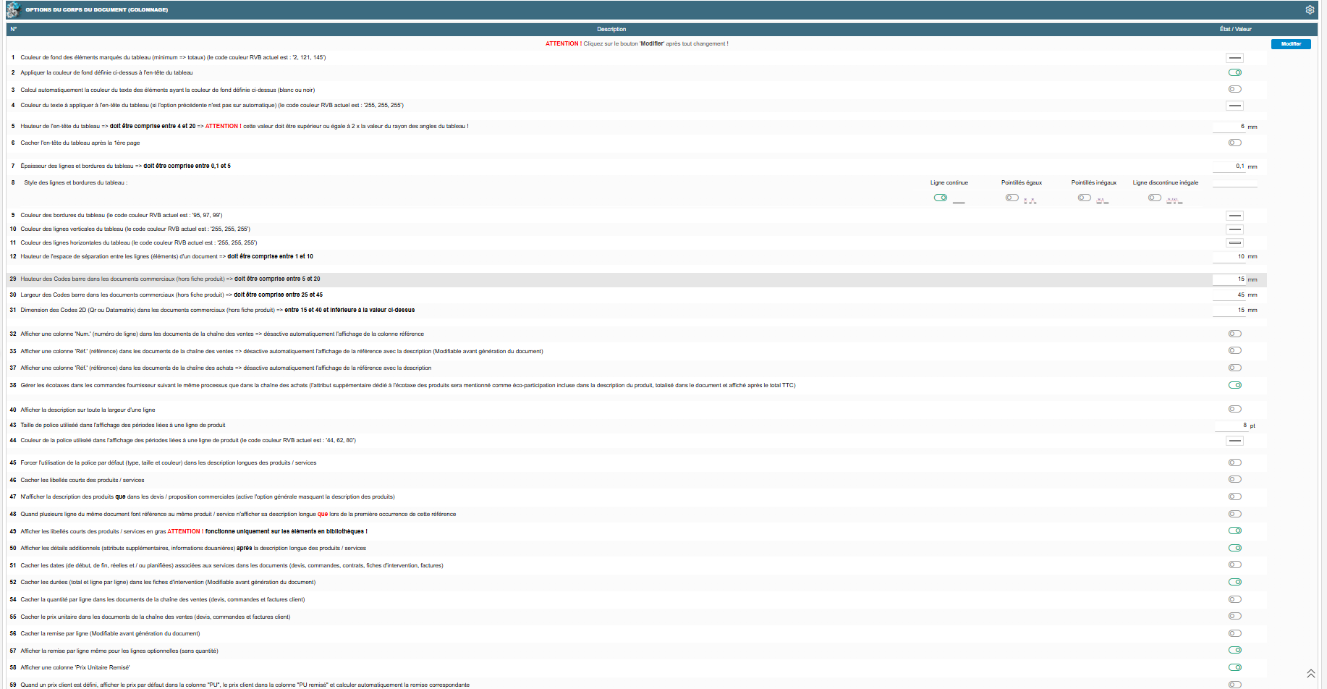Viewport: 1327px width, 689px height.
Task: Toggle row 51 hide service dates
Action: tap(1235, 565)
